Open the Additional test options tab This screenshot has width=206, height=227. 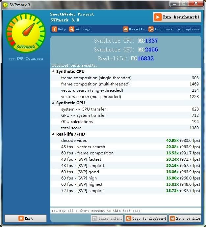pyautogui.click(x=177, y=29)
